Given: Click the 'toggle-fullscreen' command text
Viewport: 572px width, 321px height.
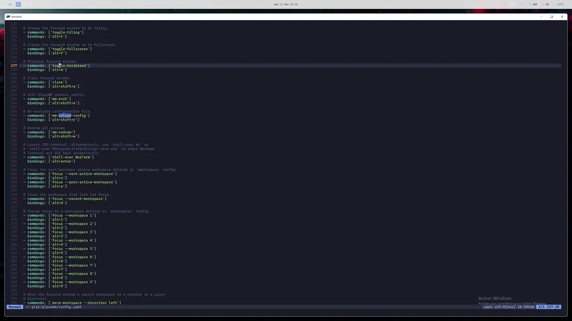Looking at the screenshot, I should click(70, 49).
